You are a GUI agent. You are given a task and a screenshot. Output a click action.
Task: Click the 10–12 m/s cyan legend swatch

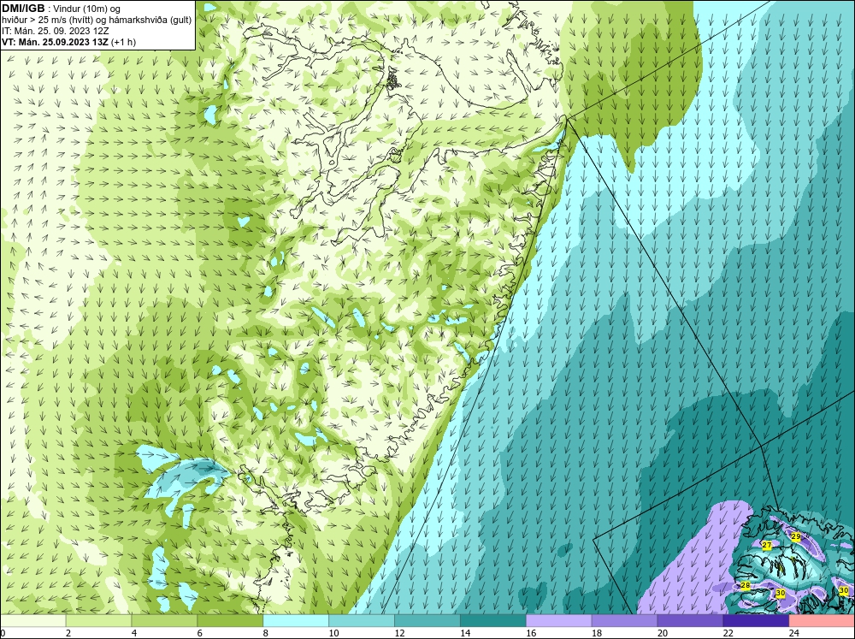point(362,621)
